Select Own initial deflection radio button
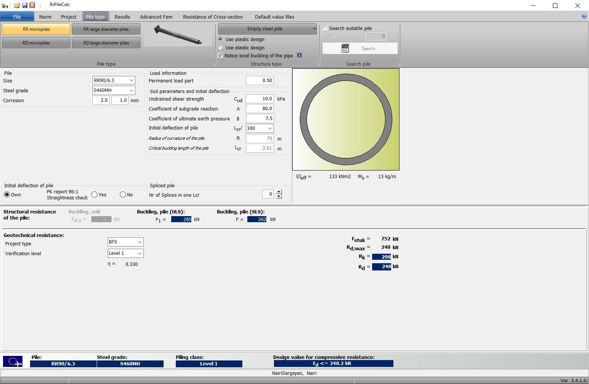The height and width of the screenshot is (384, 589). (7, 194)
